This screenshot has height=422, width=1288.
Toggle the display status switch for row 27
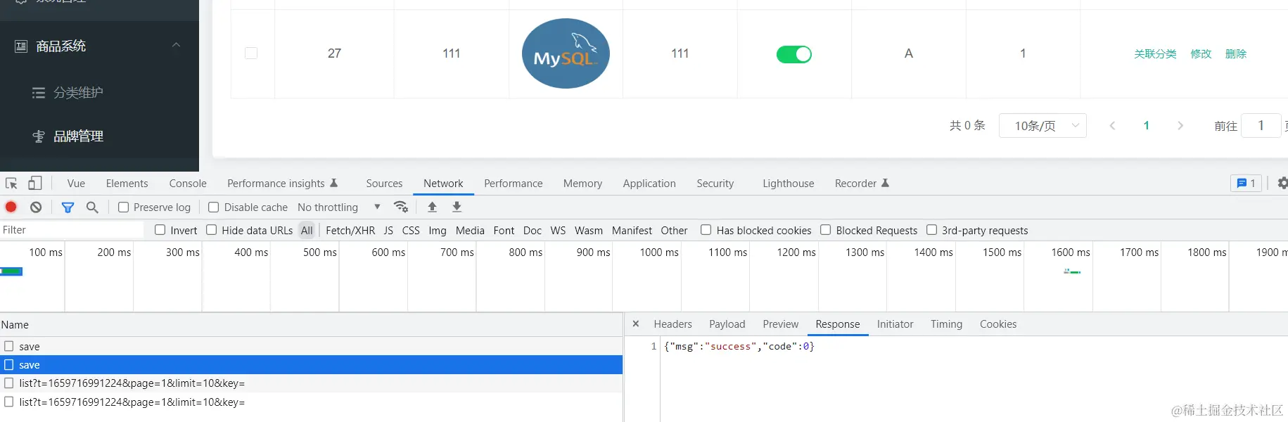click(x=794, y=54)
